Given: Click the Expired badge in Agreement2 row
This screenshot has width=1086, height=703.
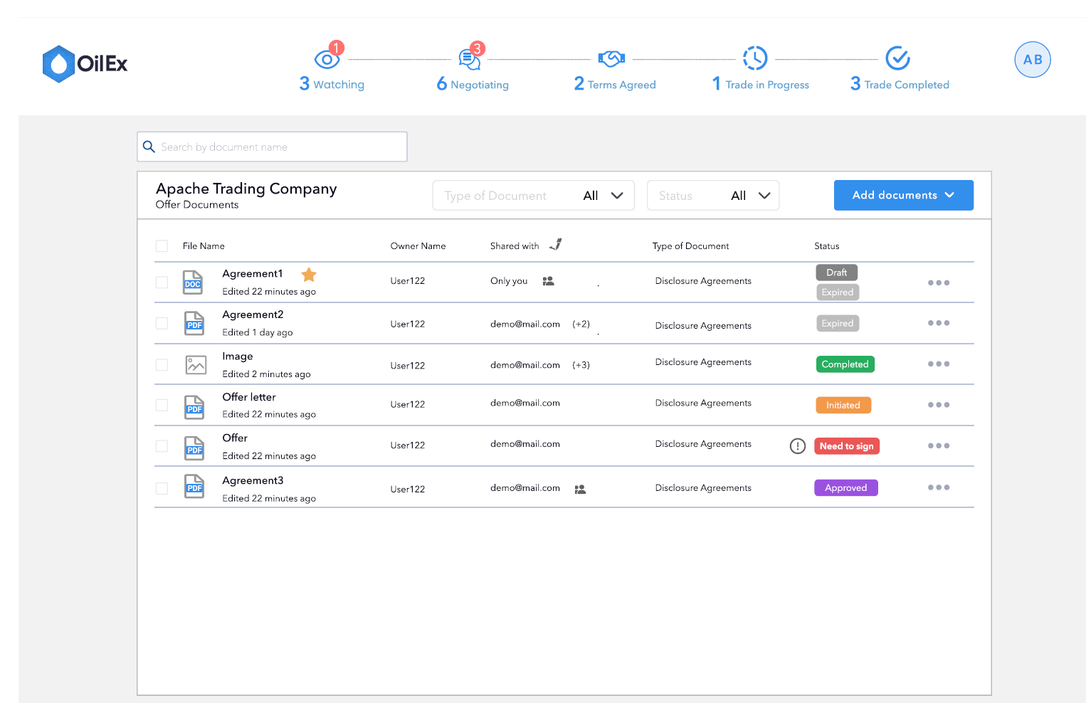Looking at the screenshot, I should point(838,323).
